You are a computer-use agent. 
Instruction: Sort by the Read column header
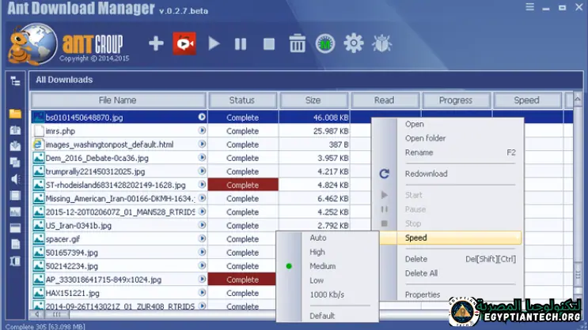pyautogui.click(x=385, y=100)
